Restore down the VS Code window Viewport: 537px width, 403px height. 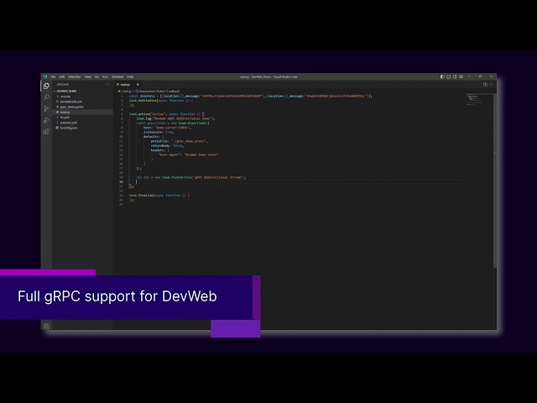click(481, 76)
